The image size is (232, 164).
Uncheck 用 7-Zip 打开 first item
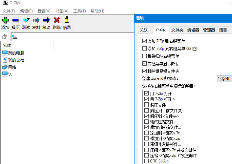(x=146, y=93)
